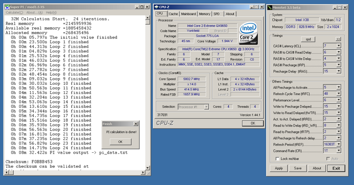Open Act. to Act. Delayed (tRRD) dropdown

coord(338,119)
